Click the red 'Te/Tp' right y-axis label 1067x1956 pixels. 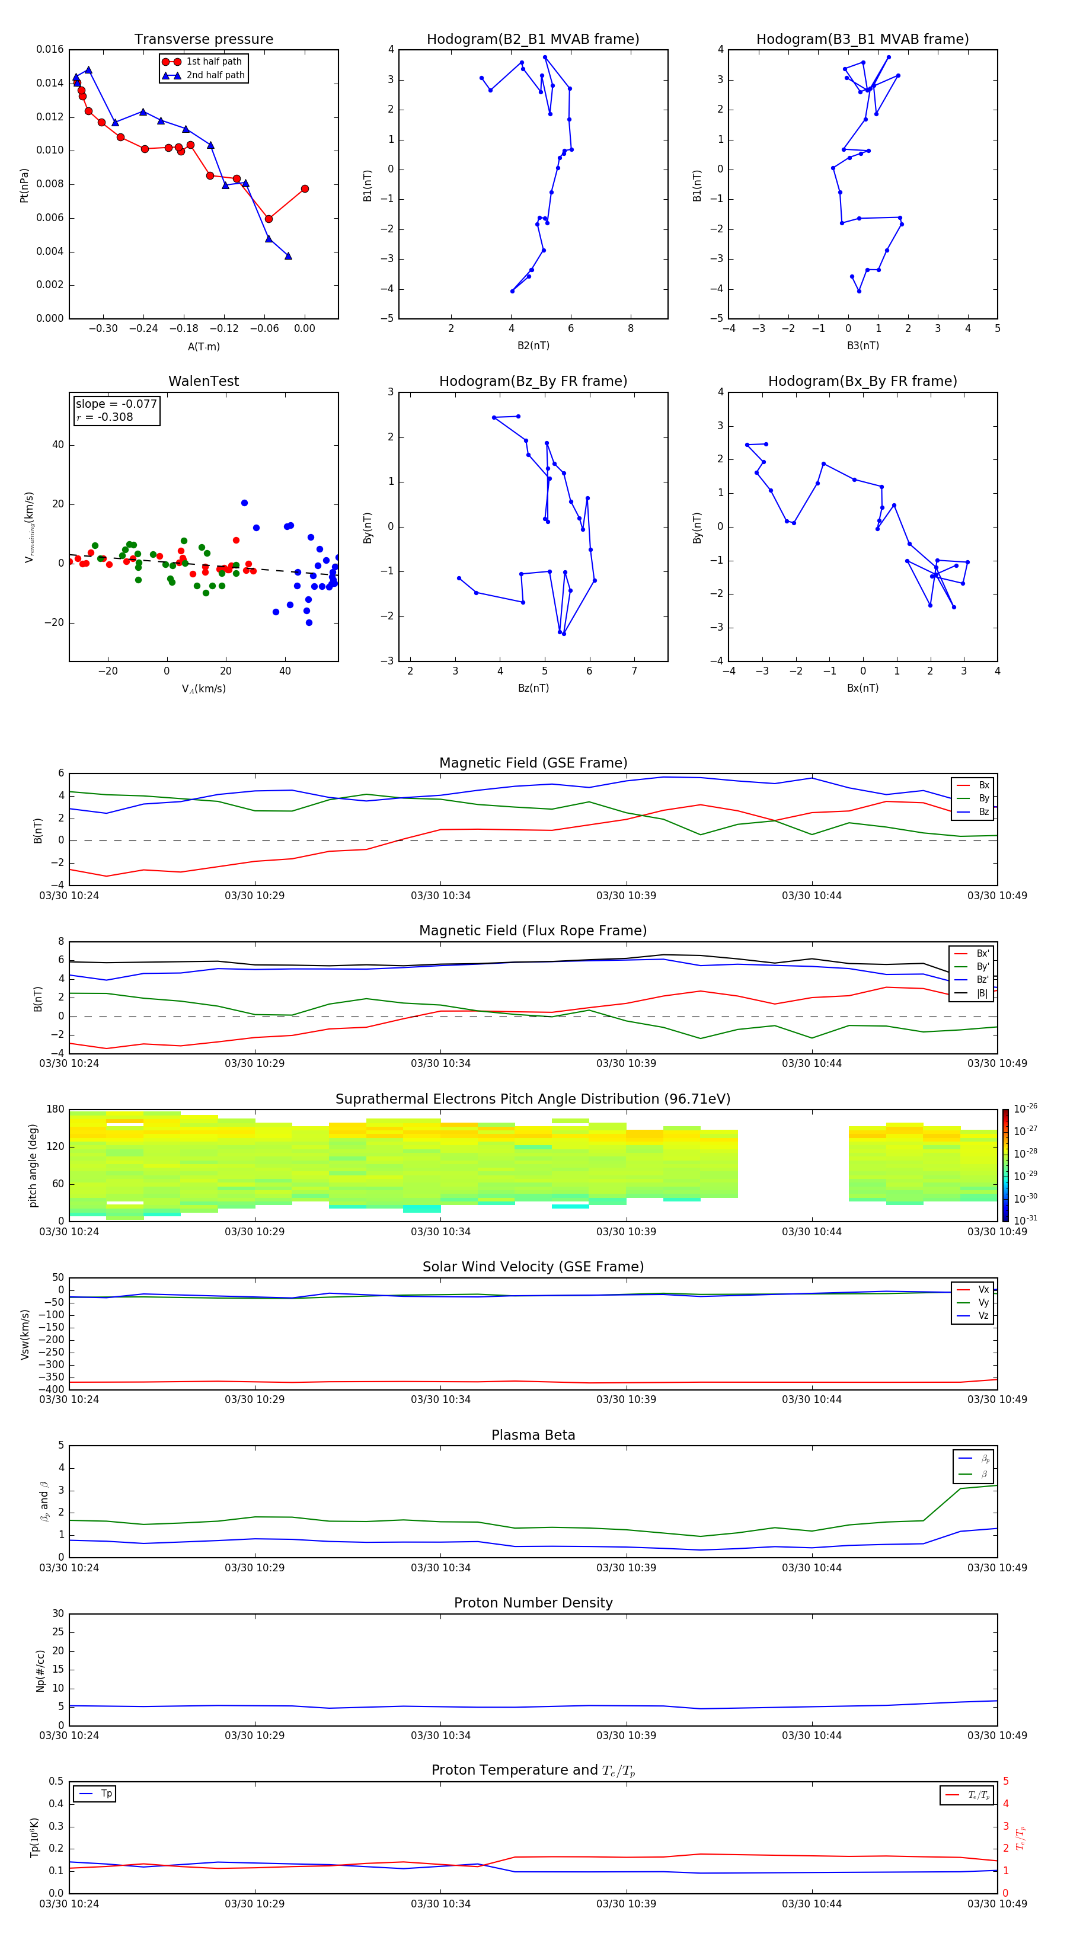1020,1837
